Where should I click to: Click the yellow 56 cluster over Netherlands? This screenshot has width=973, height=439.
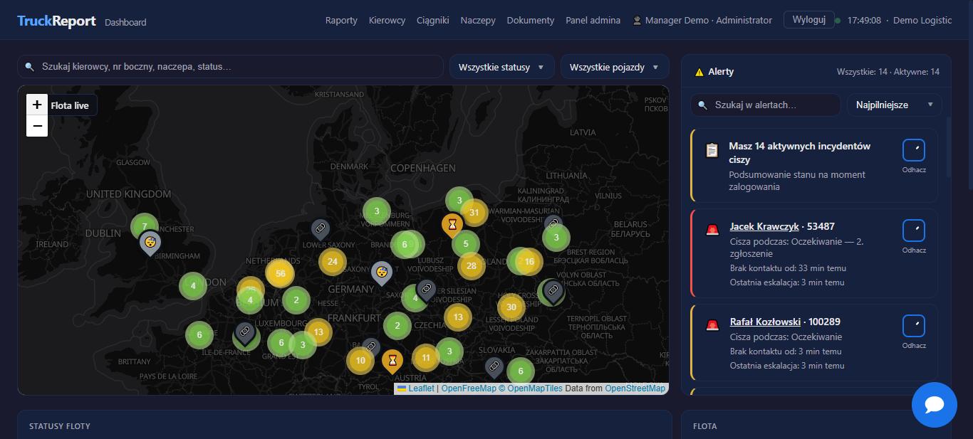280,273
